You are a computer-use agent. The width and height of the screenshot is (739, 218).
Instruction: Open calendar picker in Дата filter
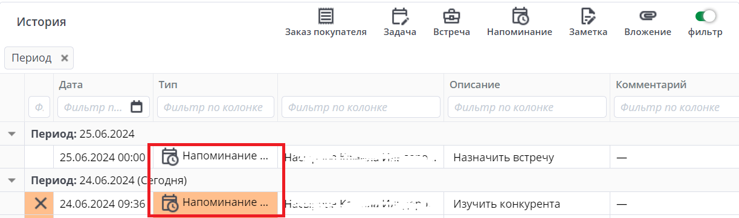coord(137,107)
